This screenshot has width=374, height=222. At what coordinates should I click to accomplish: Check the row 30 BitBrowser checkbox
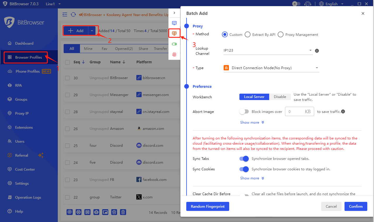(67, 78)
